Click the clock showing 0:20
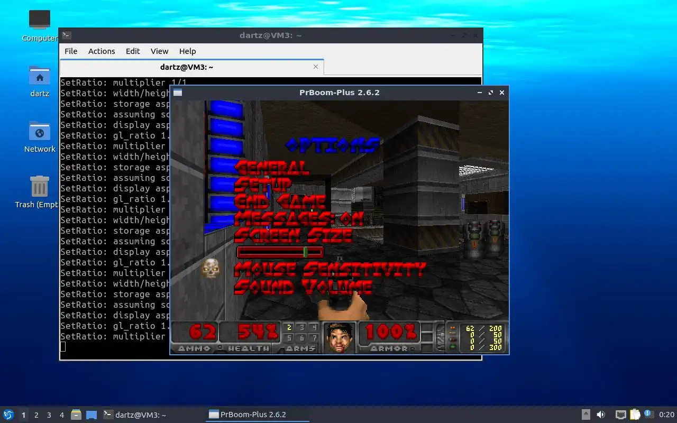The width and height of the screenshot is (677, 423). 666,415
